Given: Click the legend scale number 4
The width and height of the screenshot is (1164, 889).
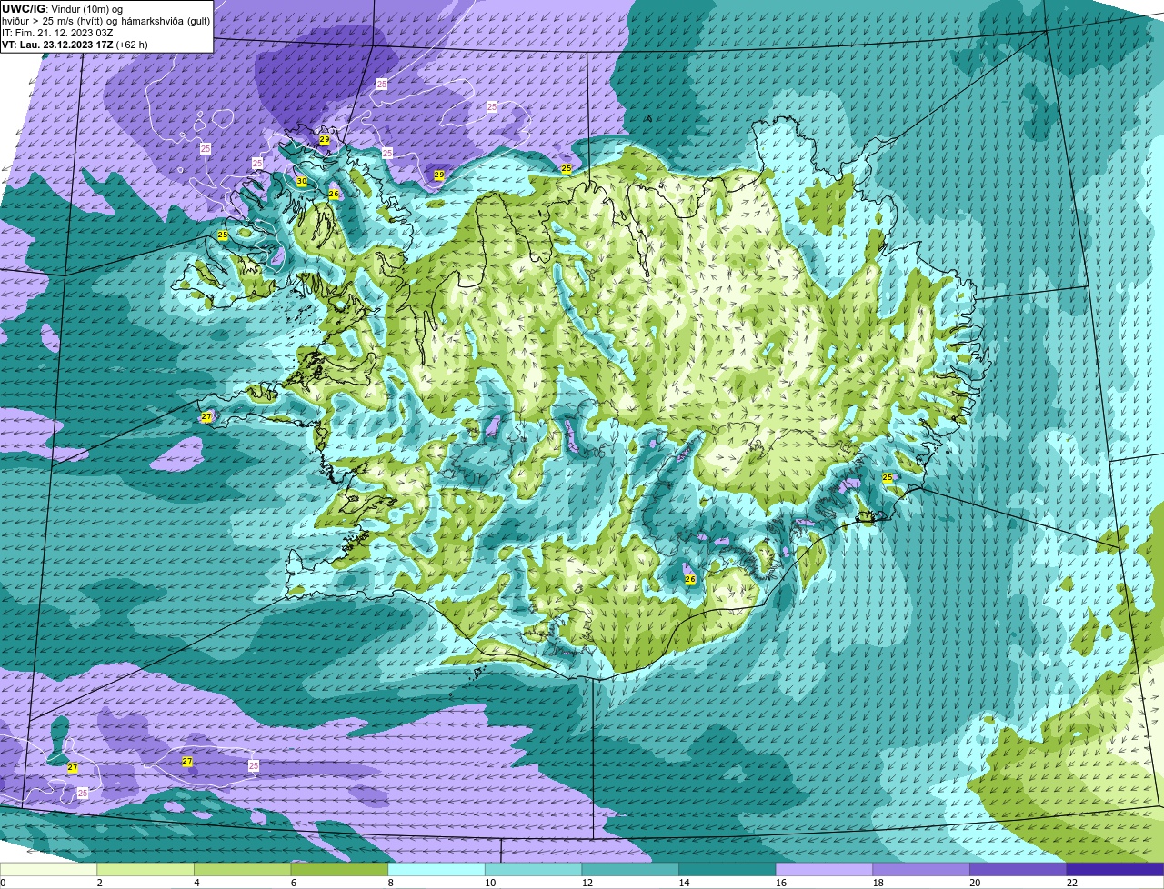Looking at the screenshot, I should tap(196, 883).
